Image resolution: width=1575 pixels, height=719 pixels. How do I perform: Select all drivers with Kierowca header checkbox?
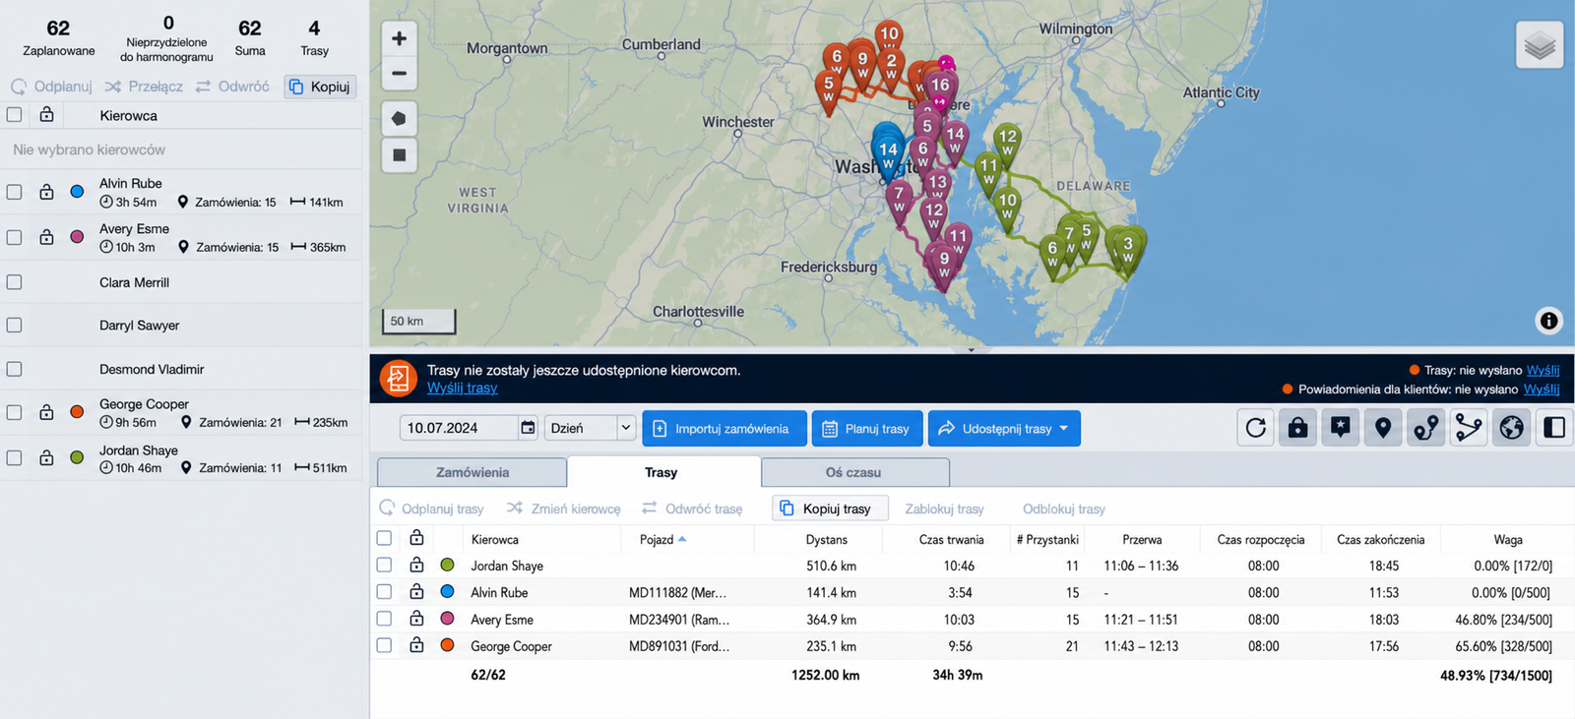(14, 115)
